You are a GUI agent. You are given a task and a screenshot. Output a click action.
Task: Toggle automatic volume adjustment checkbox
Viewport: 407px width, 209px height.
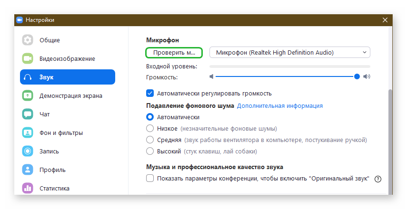tap(150, 93)
